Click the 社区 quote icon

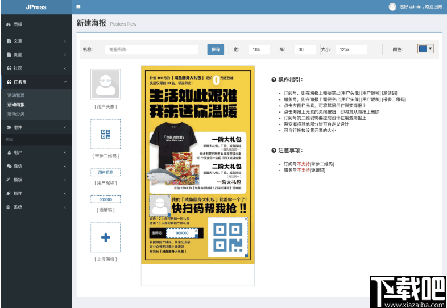[9, 68]
